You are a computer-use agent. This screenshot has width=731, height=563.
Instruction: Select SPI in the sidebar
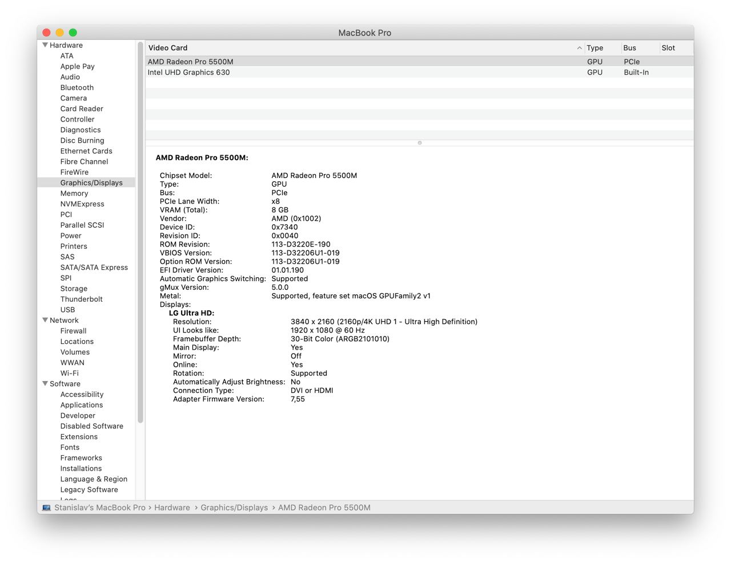pyautogui.click(x=66, y=278)
